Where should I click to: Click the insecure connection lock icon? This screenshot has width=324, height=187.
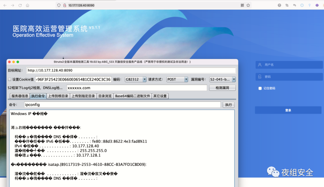pos(65,5)
